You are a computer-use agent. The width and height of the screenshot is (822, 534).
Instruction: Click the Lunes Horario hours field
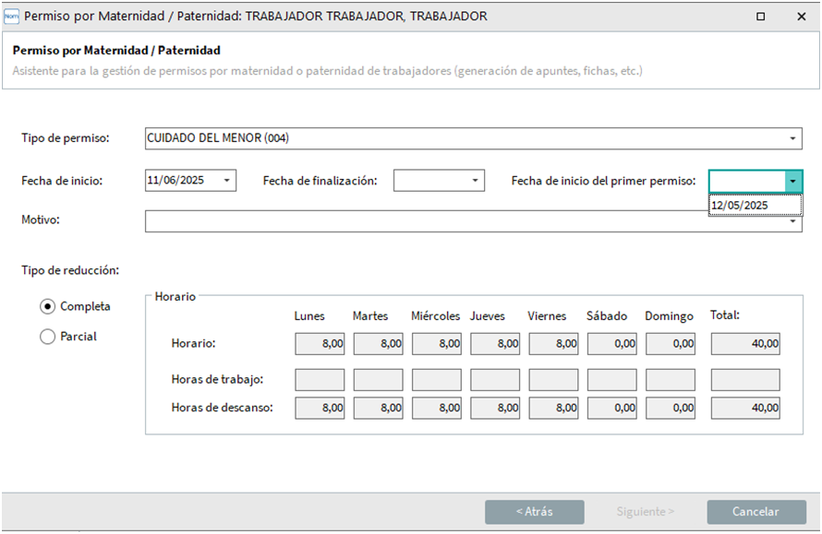pos(320,344)
